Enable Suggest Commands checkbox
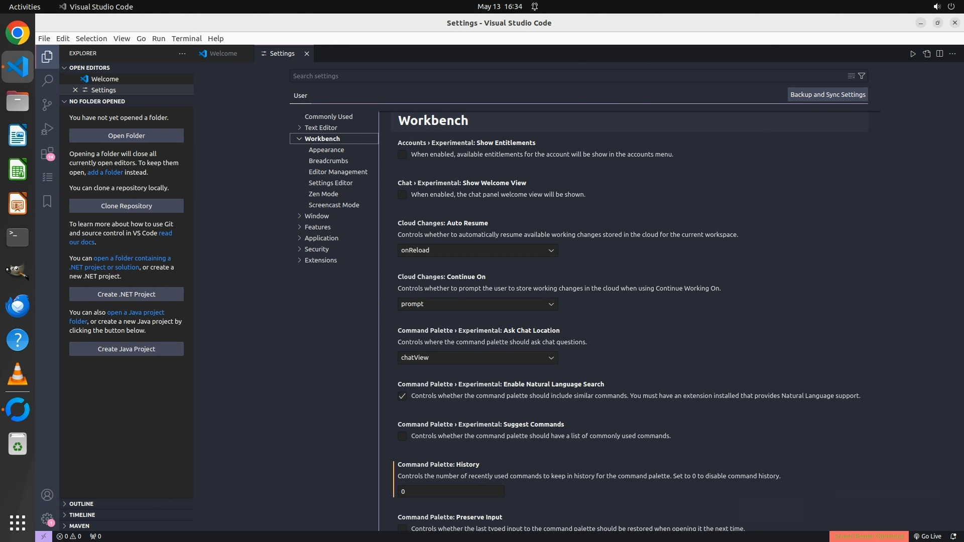This screenshot has height=542, width=964. 402,436
